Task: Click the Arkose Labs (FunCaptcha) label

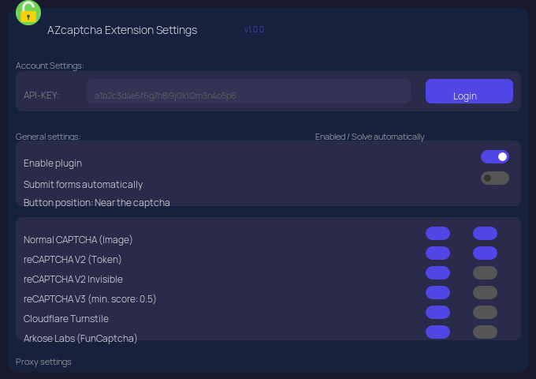Action: click(80, 338)
